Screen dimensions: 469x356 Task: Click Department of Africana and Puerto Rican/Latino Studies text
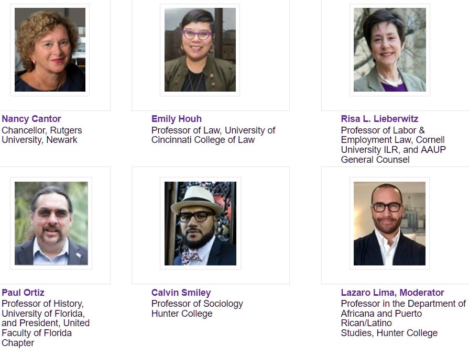point(403,318)
